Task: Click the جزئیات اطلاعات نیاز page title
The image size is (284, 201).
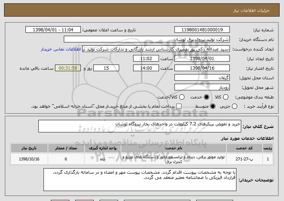Action: pyautogui.click(x=251, y=10)
